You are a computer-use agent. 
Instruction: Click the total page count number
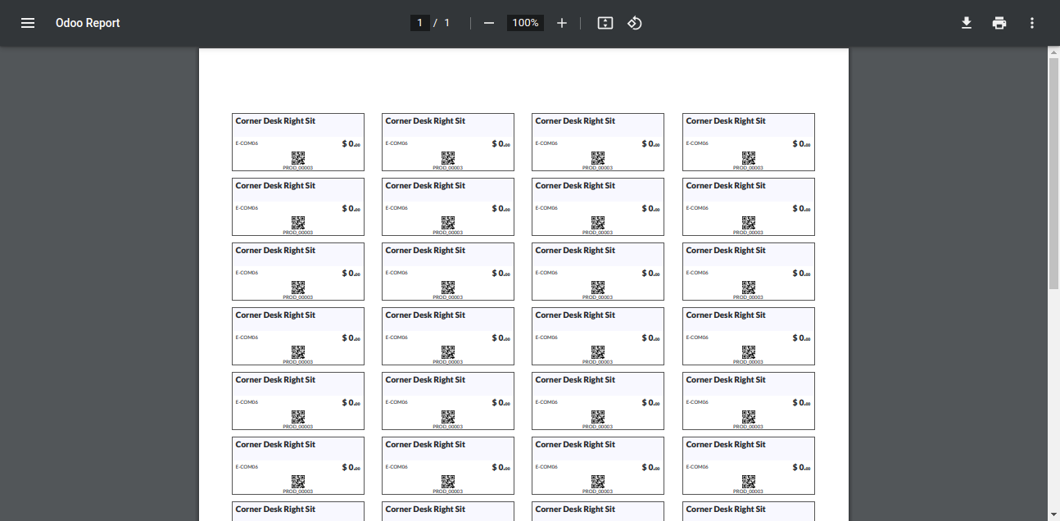447,23
